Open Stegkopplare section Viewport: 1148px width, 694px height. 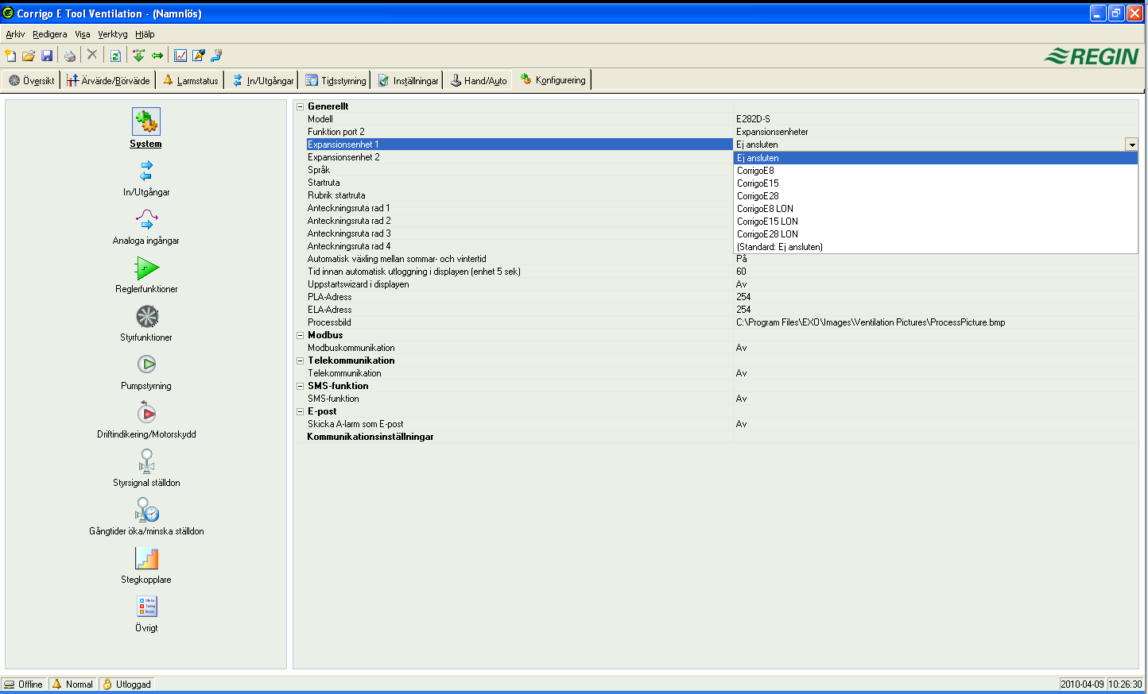pyautogui.click(x=146, y=565)
